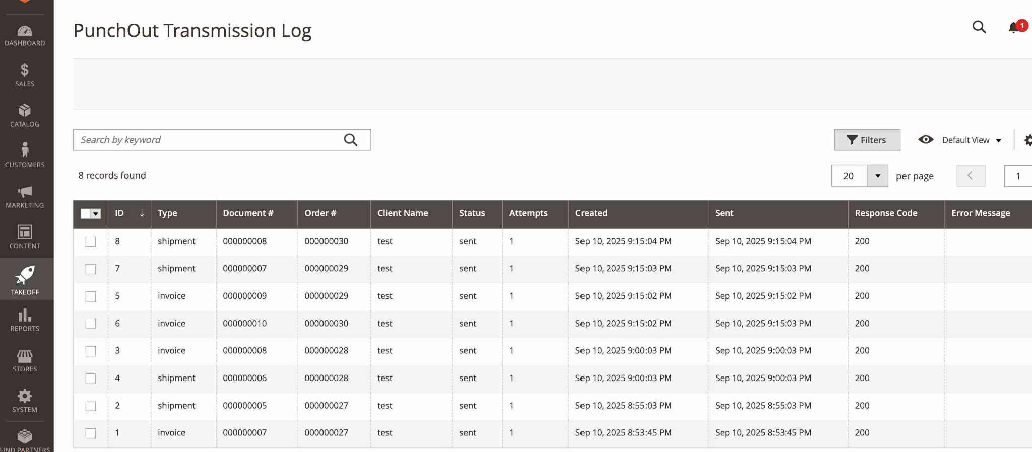View notifications bell icon
The height and width of the screenshot is (452, 1032).
pos(1014,28)
